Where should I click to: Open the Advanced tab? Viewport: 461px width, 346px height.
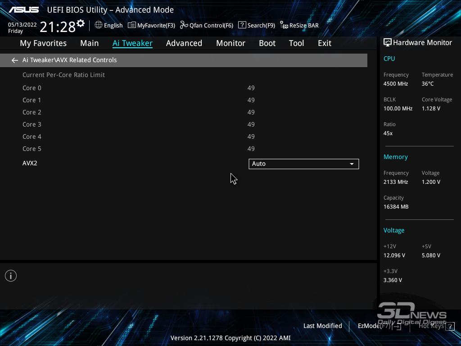[x=184, y=43]
